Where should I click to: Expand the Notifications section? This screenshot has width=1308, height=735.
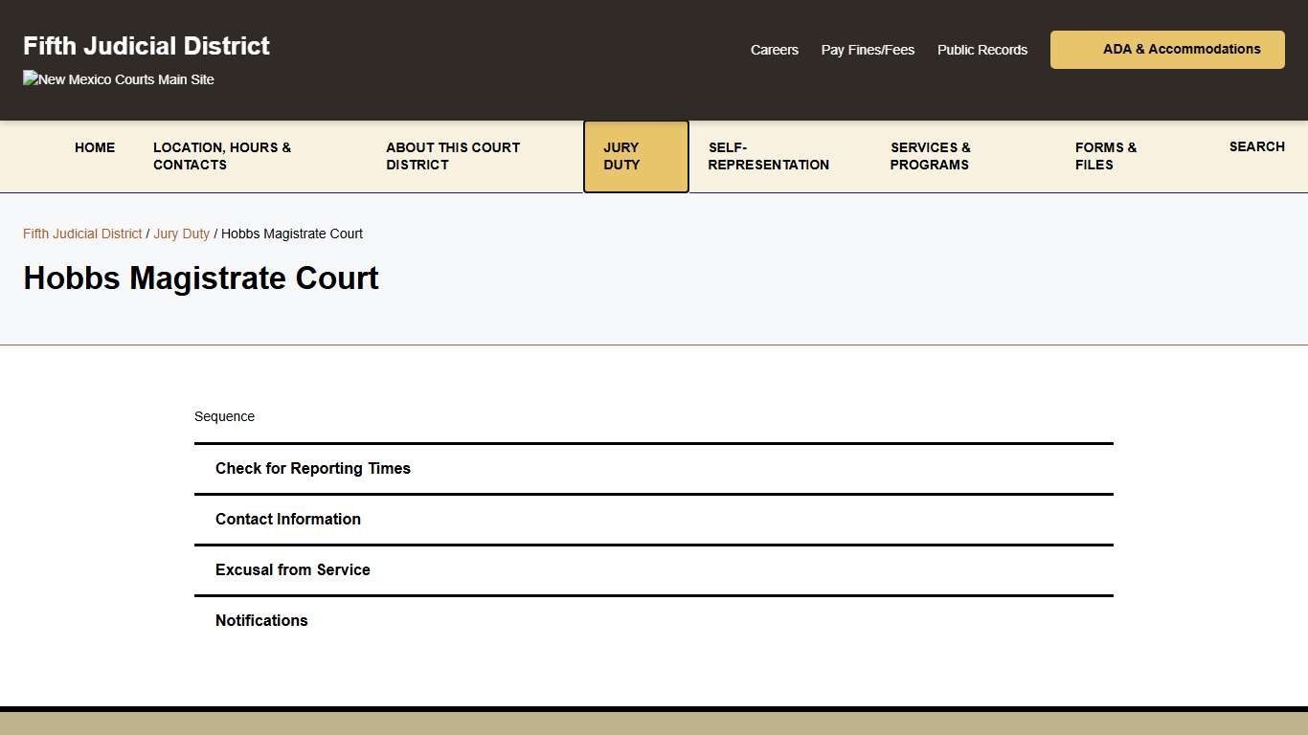click(261, 620)
